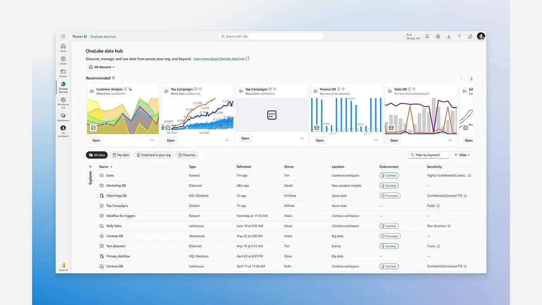Open Workspaces from the sidebar

pos(63,117)
